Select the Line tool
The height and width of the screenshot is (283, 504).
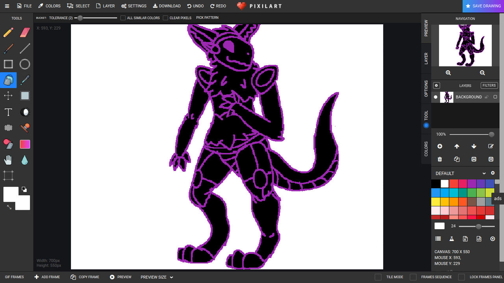(x=25, y=48)
